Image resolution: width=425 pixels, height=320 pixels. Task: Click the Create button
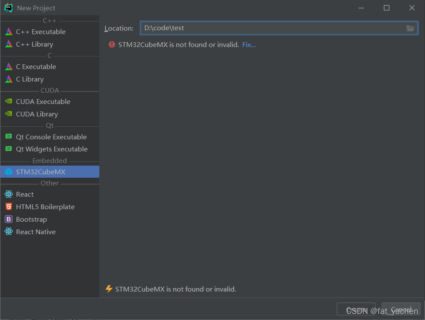point(356,309)
